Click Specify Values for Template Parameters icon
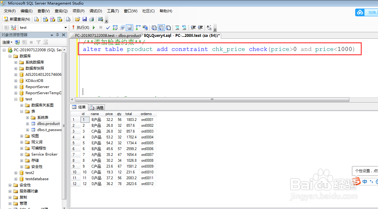Image resolution: width=378 pixels, height=209 pixels. pos(209,28)
